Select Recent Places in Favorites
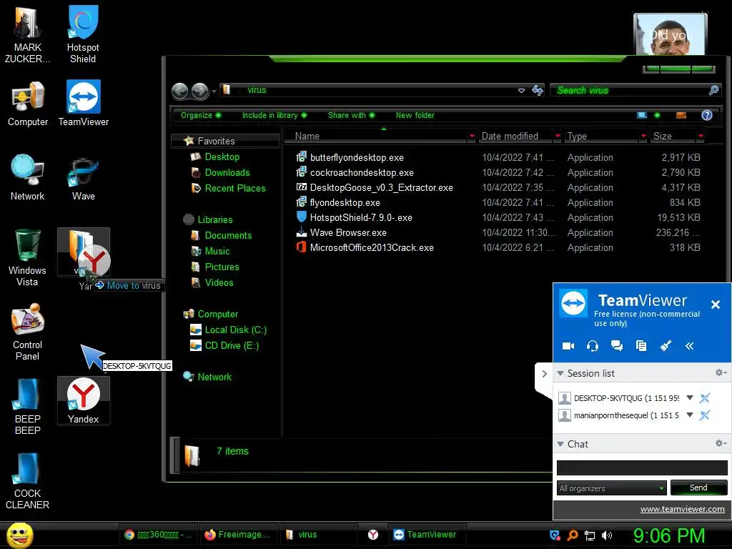Viewport: 732px width, 549px height. point(234,188)
